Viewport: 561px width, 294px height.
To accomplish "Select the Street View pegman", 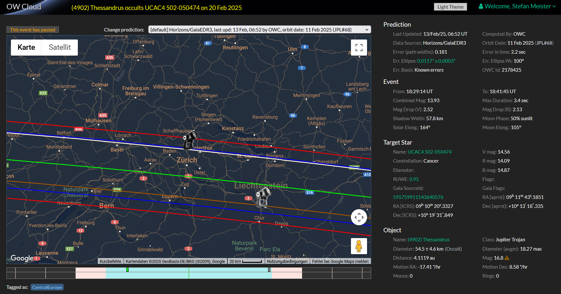I will [359, 246].
